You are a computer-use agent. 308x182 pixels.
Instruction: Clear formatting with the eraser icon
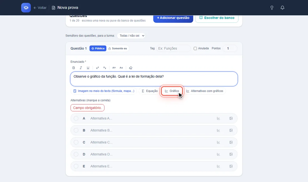(x=131, y=68)
